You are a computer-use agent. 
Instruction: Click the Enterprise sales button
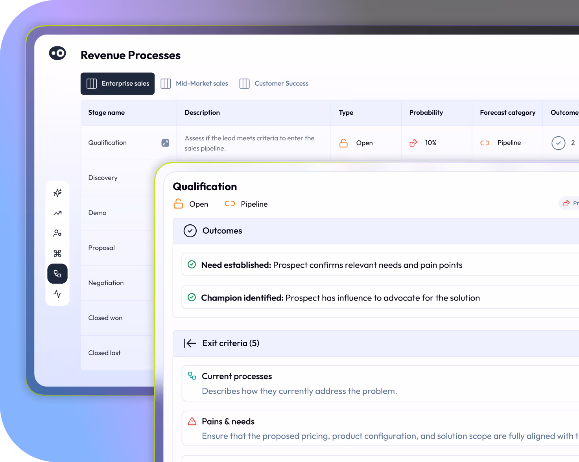point(117,83)
